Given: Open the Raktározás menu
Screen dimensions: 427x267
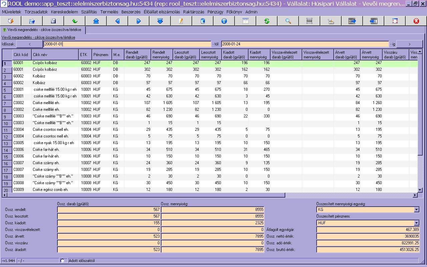Looking at the screenshot, I should pos(193,12).
